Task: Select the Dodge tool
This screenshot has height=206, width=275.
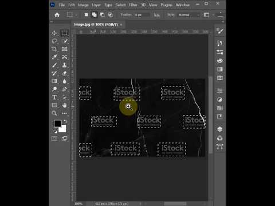Action: pos(54,89)
